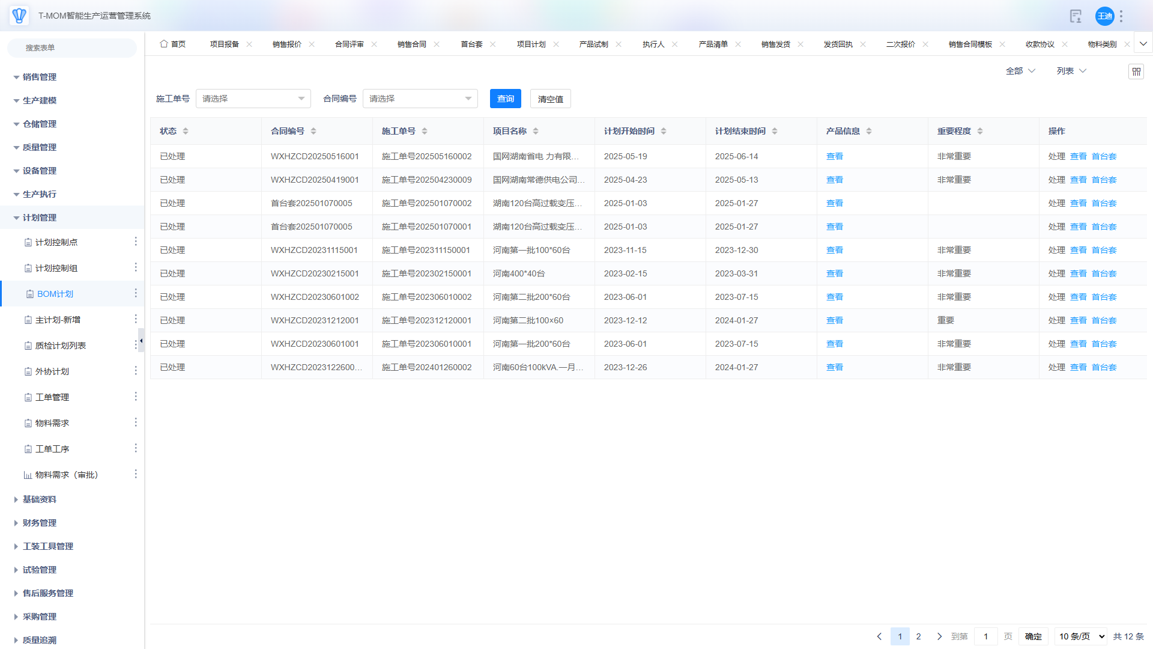Click the page number input field
The image size is (1153, 649).
[985, 636]
